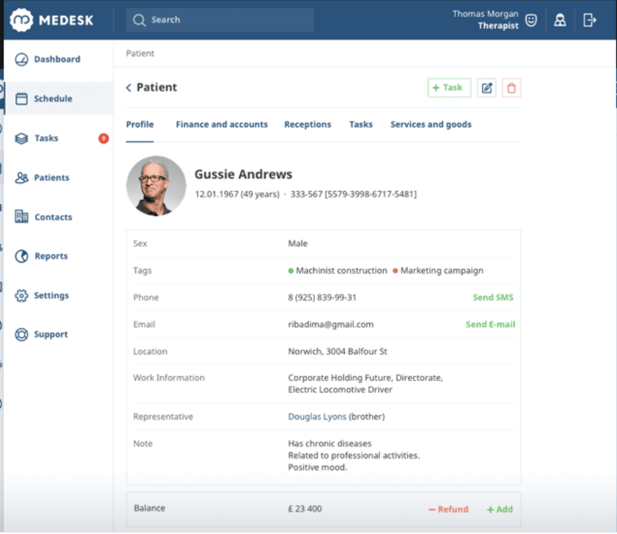This screenshot has height=534, width=617.
Task: Open the Contacts section
Action: coord(53,216)
